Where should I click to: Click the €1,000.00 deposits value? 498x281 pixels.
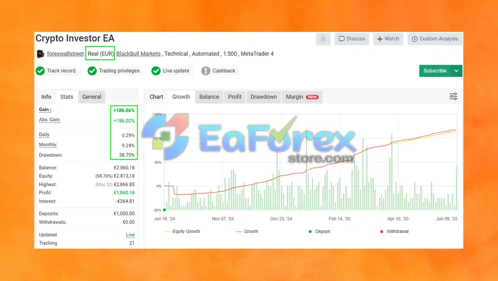[124, 213]
